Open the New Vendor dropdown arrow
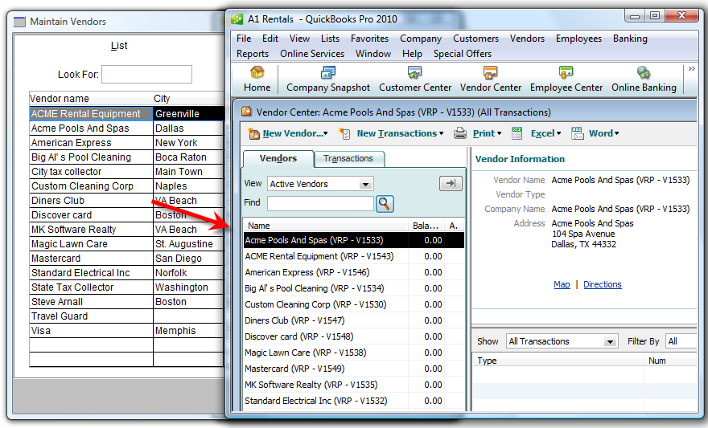708x428 pixels. coord(326,134)
